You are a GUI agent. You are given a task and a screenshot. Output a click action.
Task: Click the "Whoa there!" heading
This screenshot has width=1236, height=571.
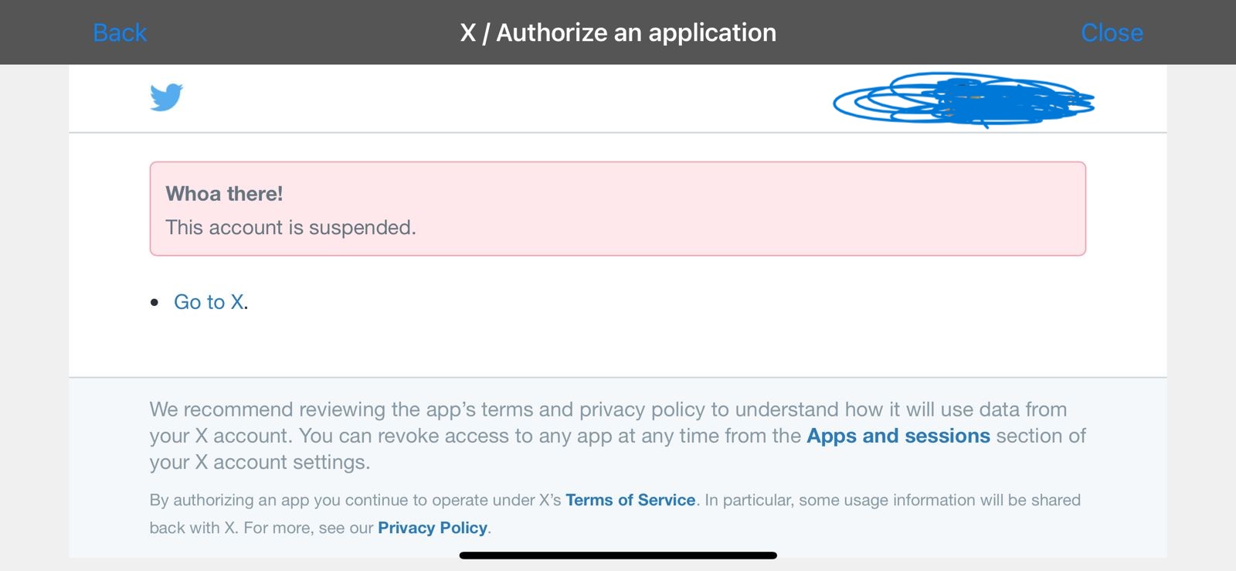pyautogui.click(x=224, y=193)
